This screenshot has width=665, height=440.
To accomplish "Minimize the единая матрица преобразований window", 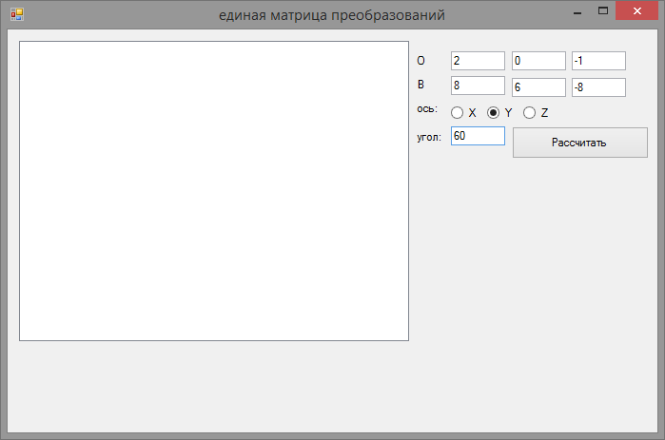I will click(x=577, y=11).
